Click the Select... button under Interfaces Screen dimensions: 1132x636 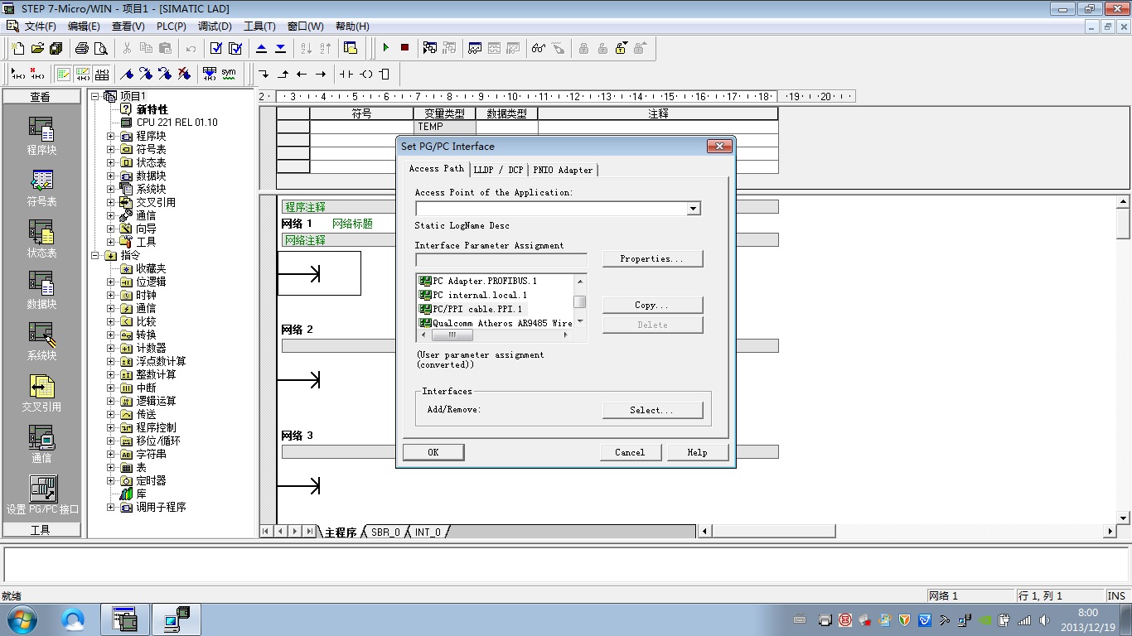(652, 410)
